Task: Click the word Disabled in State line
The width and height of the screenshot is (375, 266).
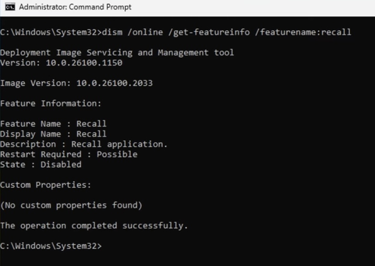Action: point(61,165)
